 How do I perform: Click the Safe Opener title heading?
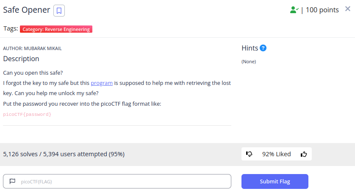[x=27, y=10]
